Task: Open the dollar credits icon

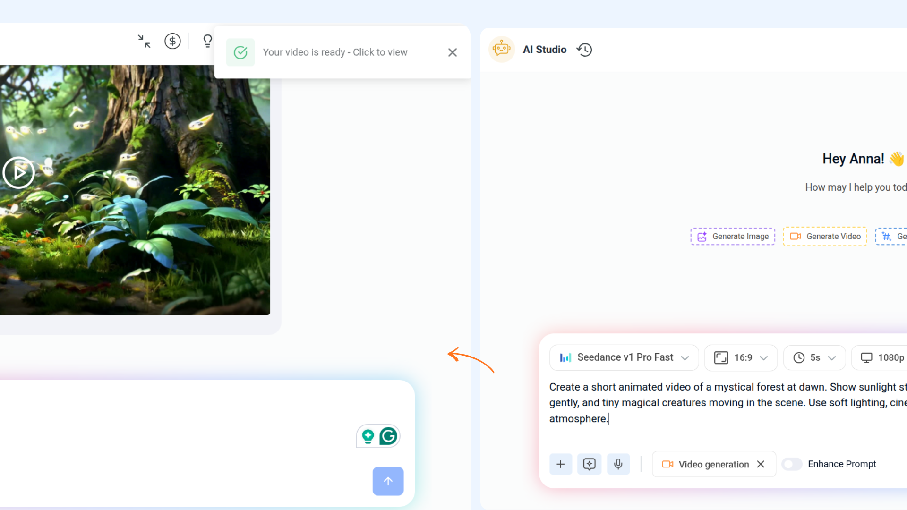Action: (172, 42)
